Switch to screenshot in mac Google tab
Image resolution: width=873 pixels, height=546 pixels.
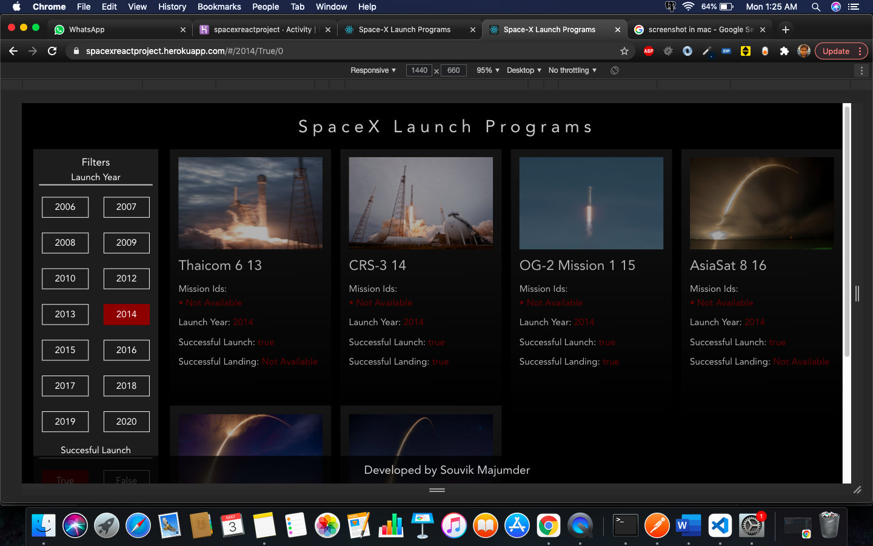click(x=700, y=29)
